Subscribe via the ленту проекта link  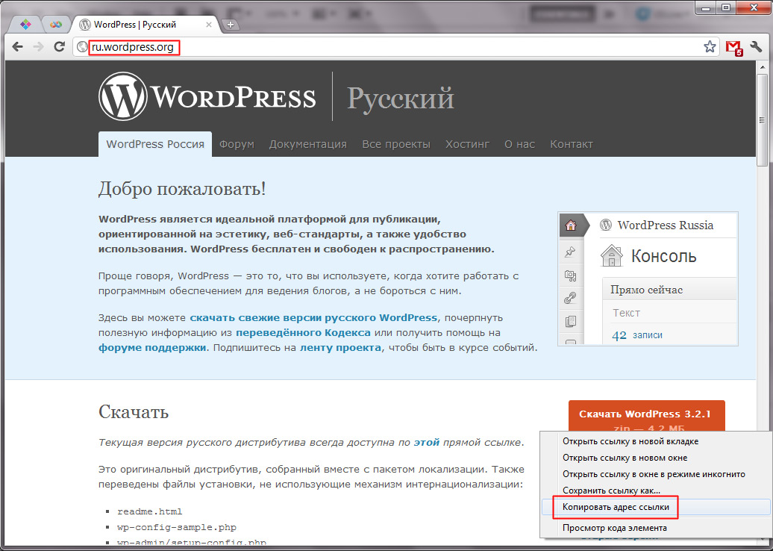pos(340,347)
